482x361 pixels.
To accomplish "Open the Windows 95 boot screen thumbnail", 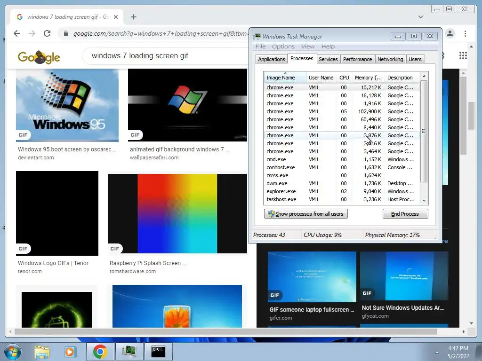I will point(67,105).
